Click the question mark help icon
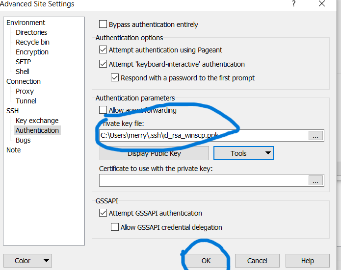This screenshot has width=341, height=270. tap(294, 4)
